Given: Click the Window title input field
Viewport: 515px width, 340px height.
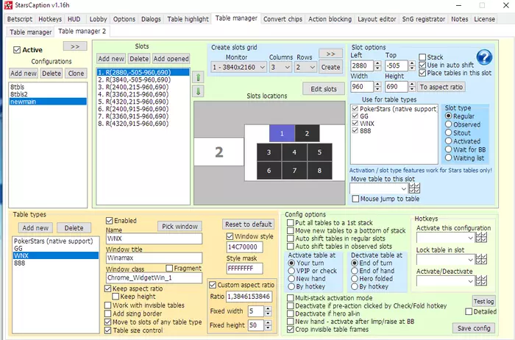Looking at the screenshot, I should point(154,258).
